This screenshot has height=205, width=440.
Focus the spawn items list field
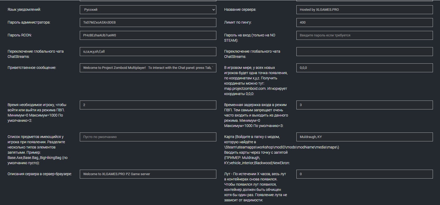tap(148, 137)
